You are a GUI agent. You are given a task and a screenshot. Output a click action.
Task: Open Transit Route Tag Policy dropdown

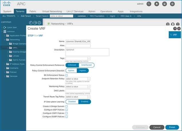pos(89,97)
